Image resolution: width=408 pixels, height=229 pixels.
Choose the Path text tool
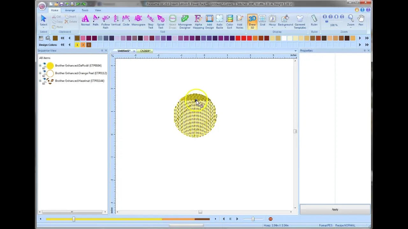(96, 21)
